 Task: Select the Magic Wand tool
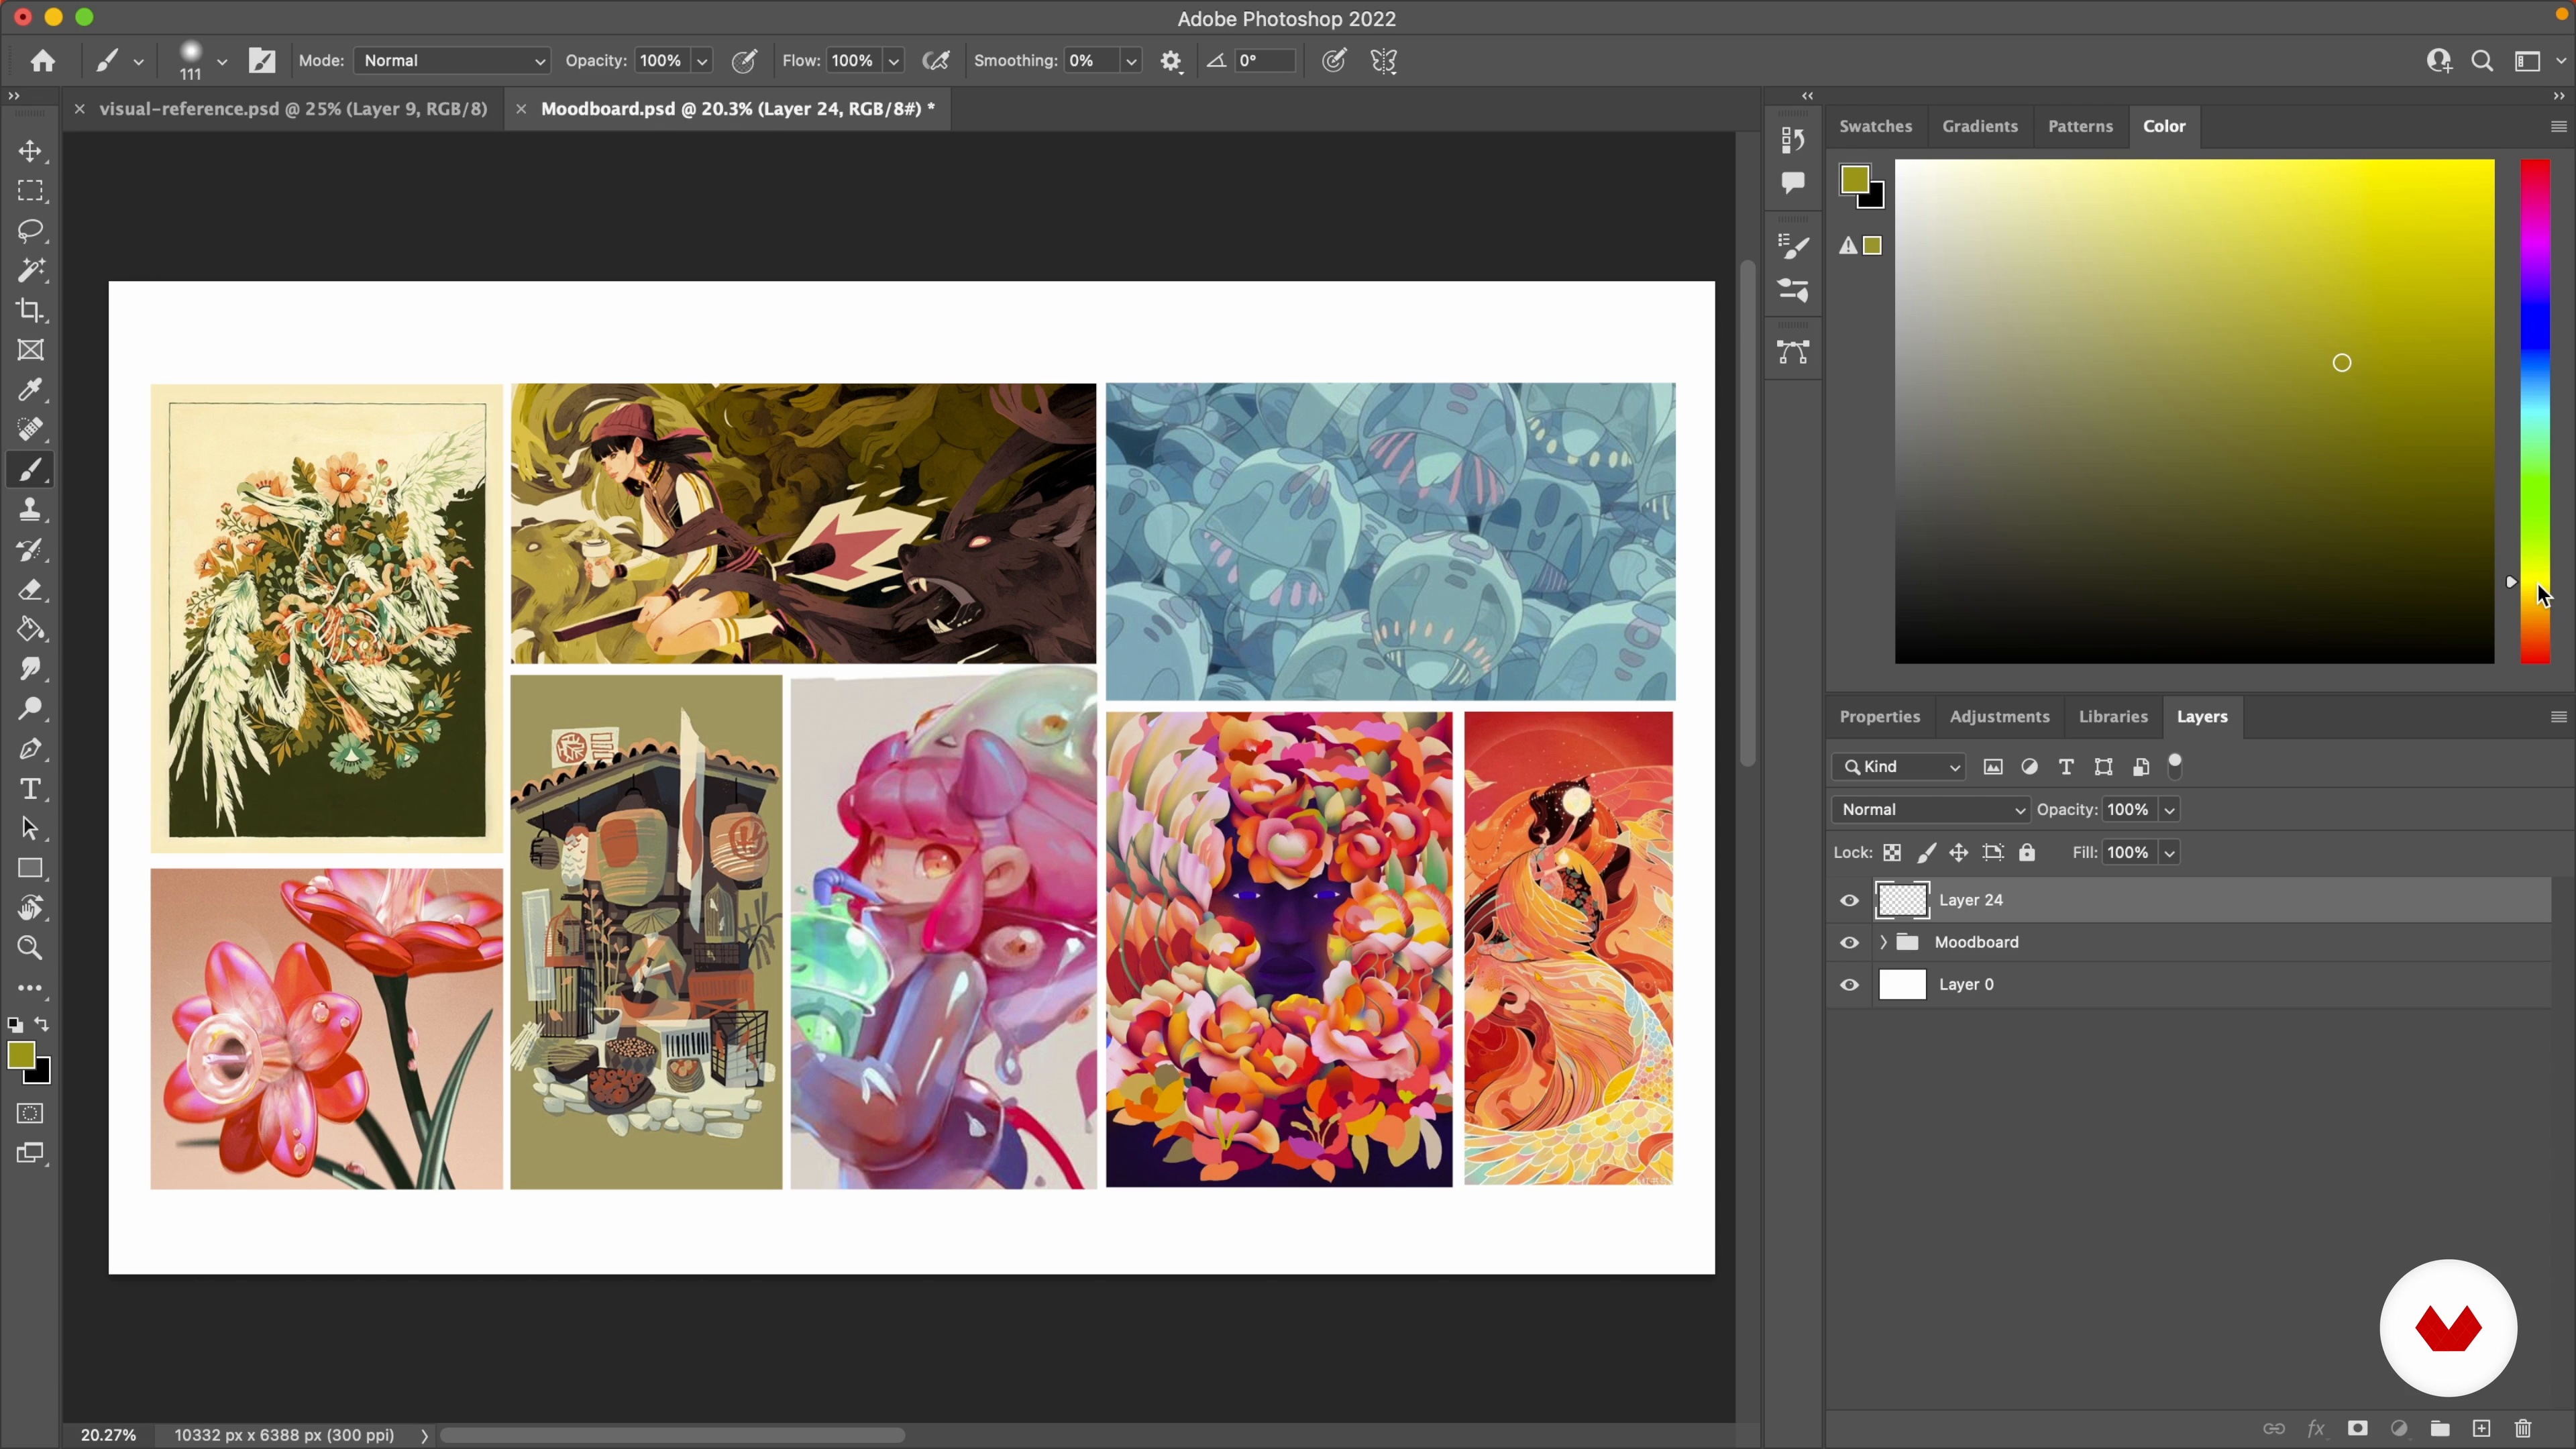coord(31,270)
